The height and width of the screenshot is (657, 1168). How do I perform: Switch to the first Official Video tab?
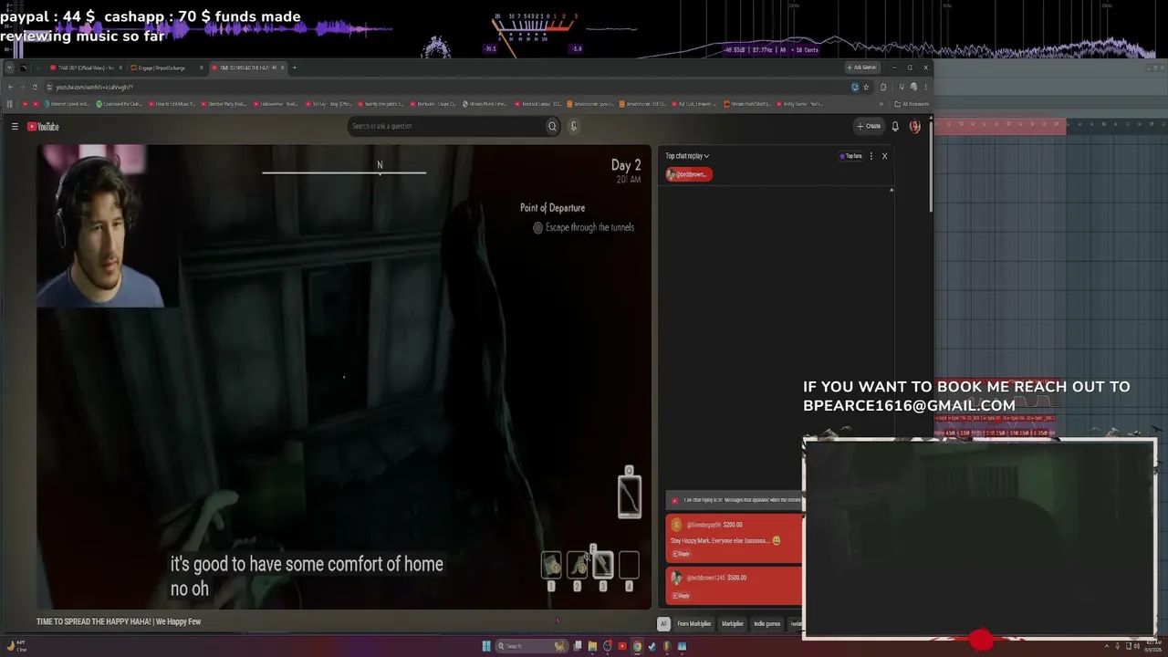coord(85,68)
